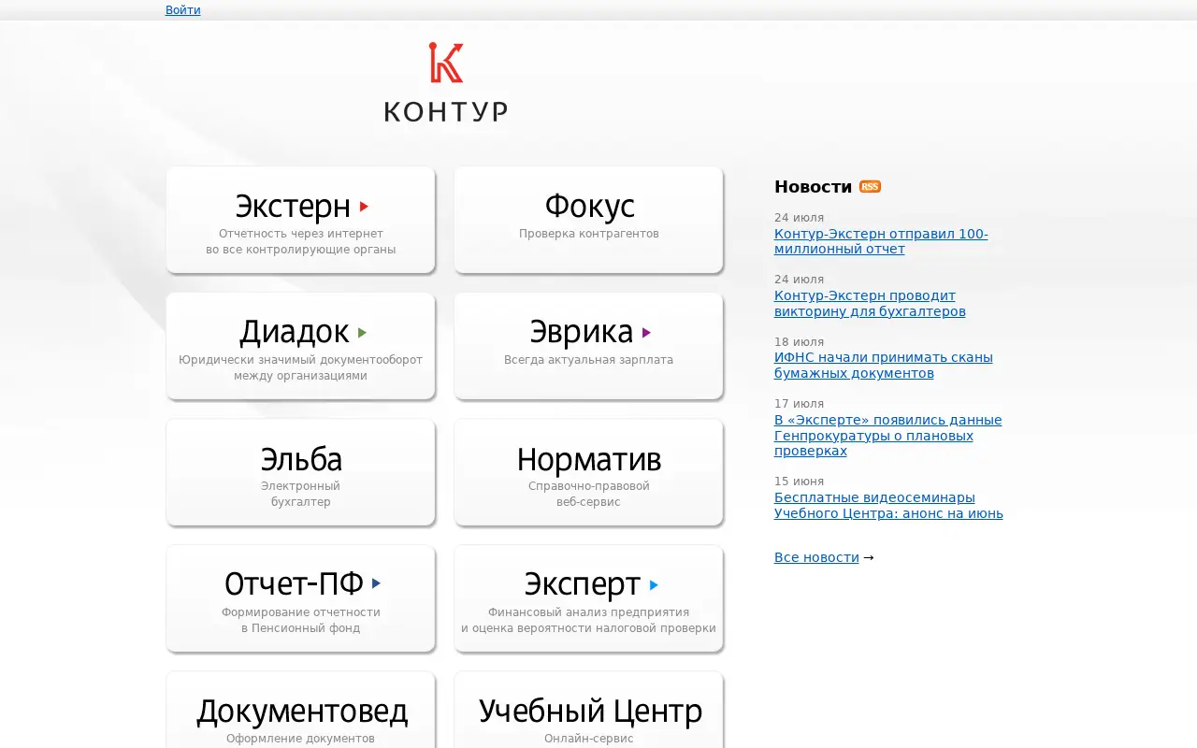This screenshot has height=748, width=1197.
Task: Click the dark blue arrow beside Отчет-ПФ
Action: pos(377,583)
